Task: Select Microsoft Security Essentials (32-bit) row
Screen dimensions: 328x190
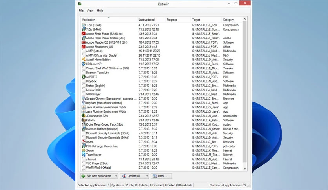Action: (x=162, y=133)
